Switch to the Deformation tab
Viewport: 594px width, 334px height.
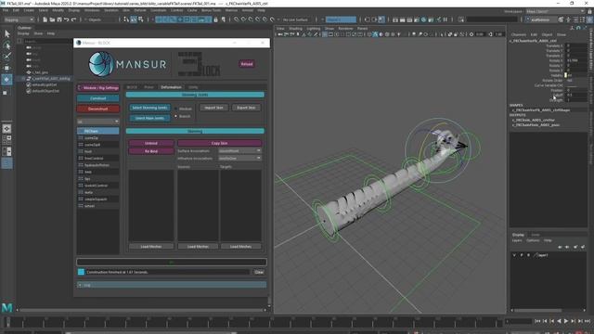pyautogui.click(x=171, y=87)
